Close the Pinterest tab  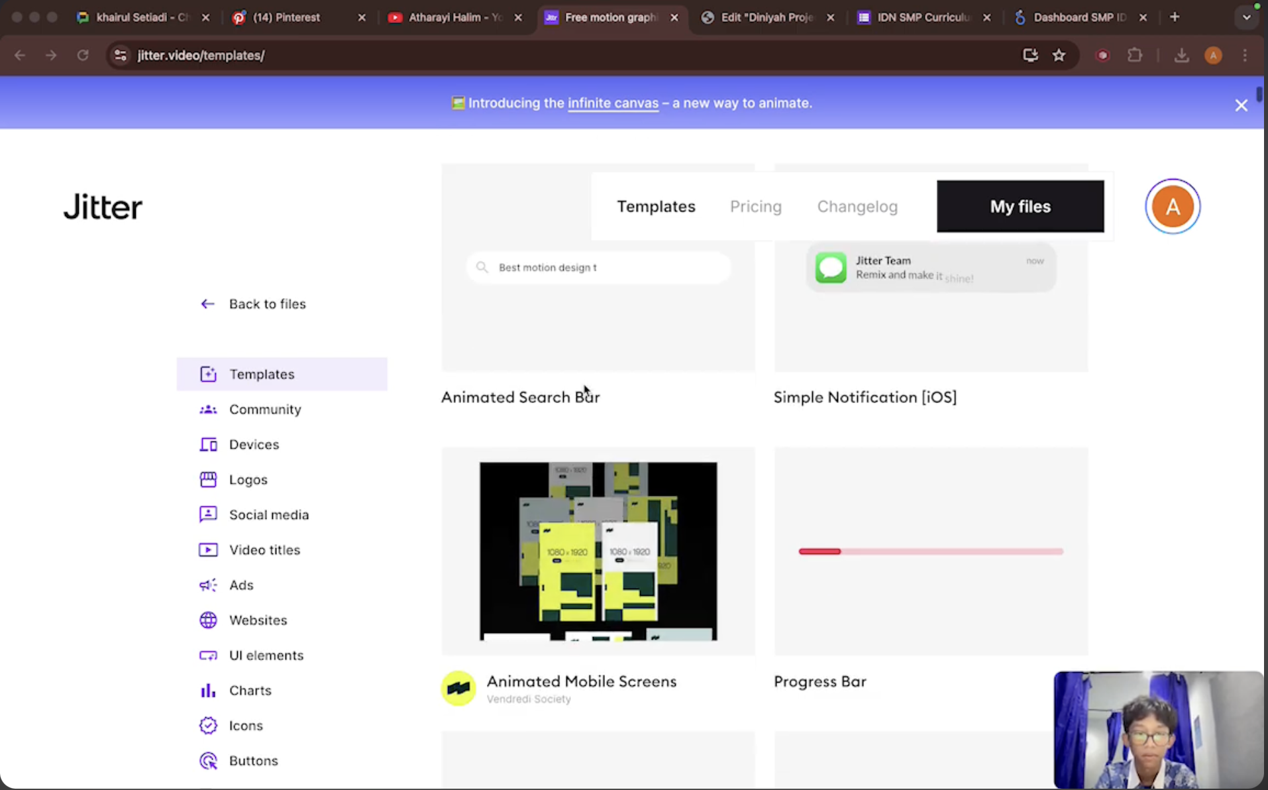pos(362,17)
